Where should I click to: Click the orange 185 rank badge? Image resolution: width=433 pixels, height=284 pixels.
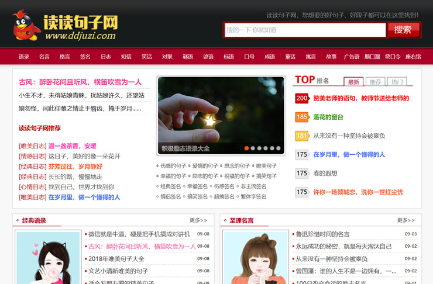click(x=302, y=117)
